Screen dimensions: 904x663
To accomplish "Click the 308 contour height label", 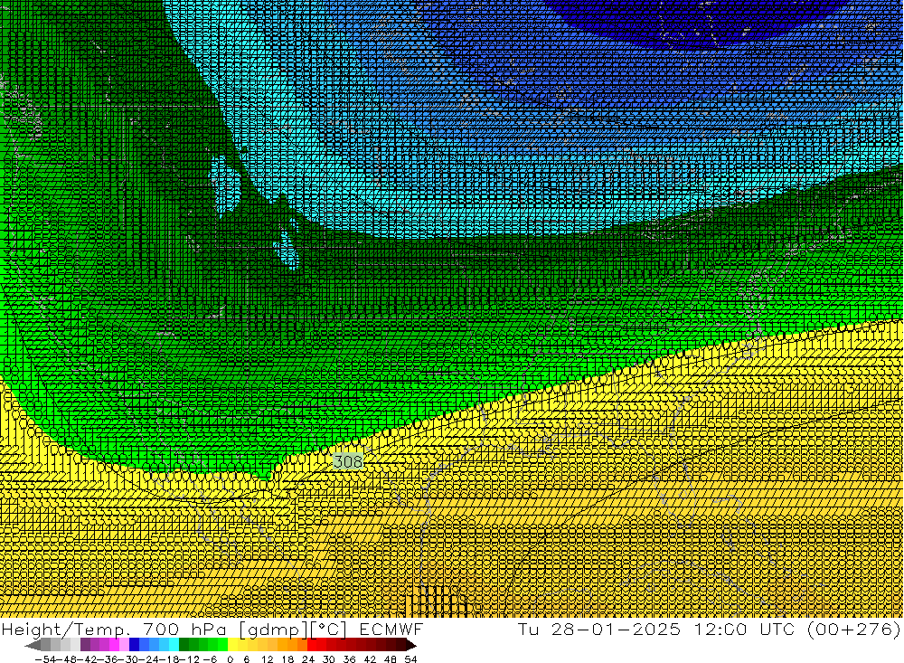I will coord(349,461).
